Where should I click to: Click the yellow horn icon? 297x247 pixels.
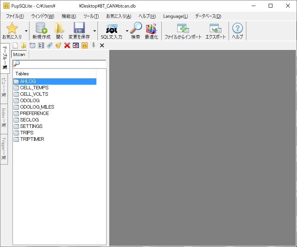[58, 45]
